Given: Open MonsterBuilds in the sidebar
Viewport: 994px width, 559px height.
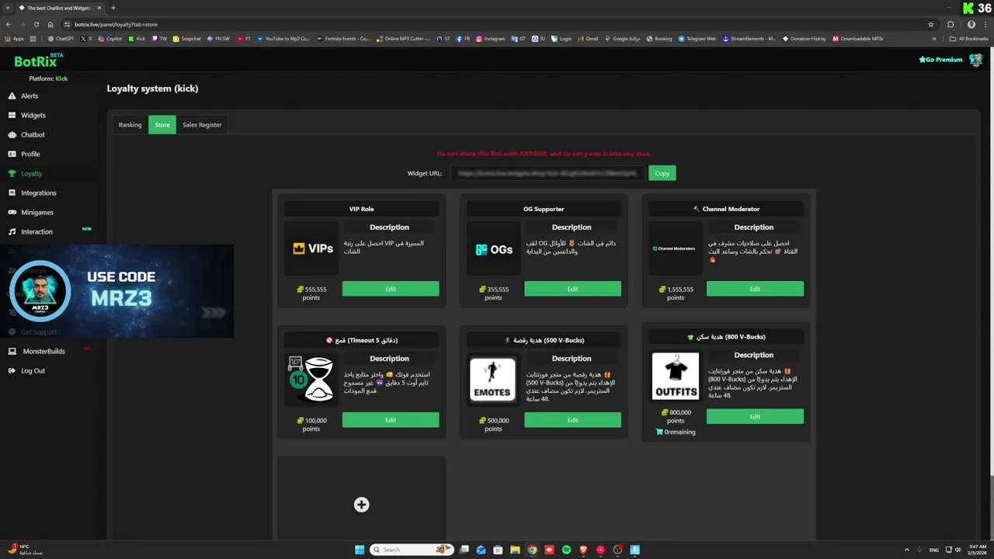Looking at the screenshot, I should [x=43, y=351].
